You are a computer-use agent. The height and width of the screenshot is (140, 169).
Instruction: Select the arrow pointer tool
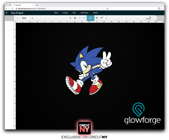click(70, 18)
